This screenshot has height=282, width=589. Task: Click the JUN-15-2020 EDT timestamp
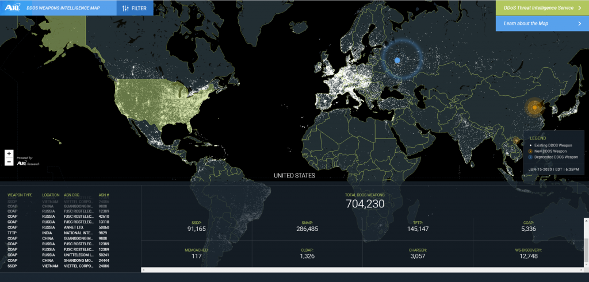pyautogui.click(x=553, y=169)
